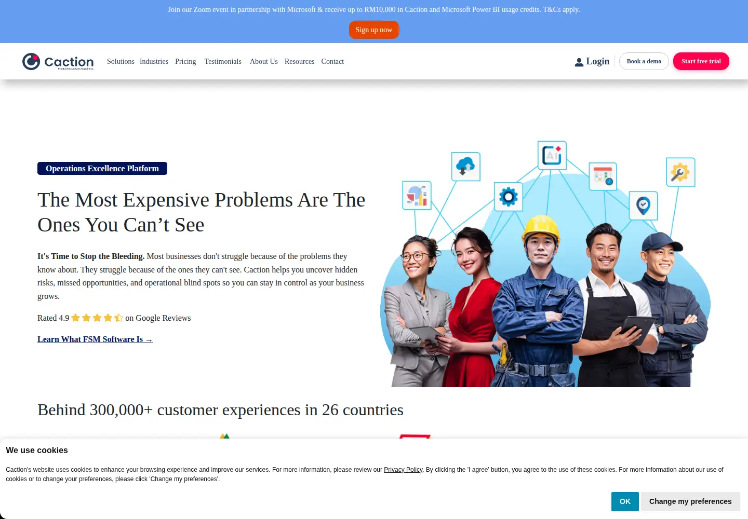This screenshot has width=748, height=519.
Task: Go to the Pricing page
Action: (x=185, y=61)
